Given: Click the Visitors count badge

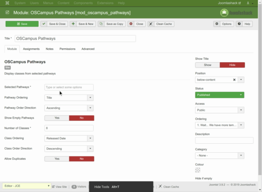Looking at the screenshot, I should coord(74,187).
